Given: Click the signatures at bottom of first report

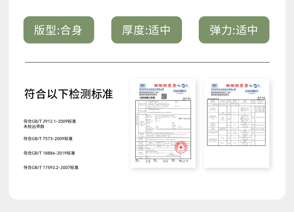Looking at the screenshot, I should [x=165, y=161].
